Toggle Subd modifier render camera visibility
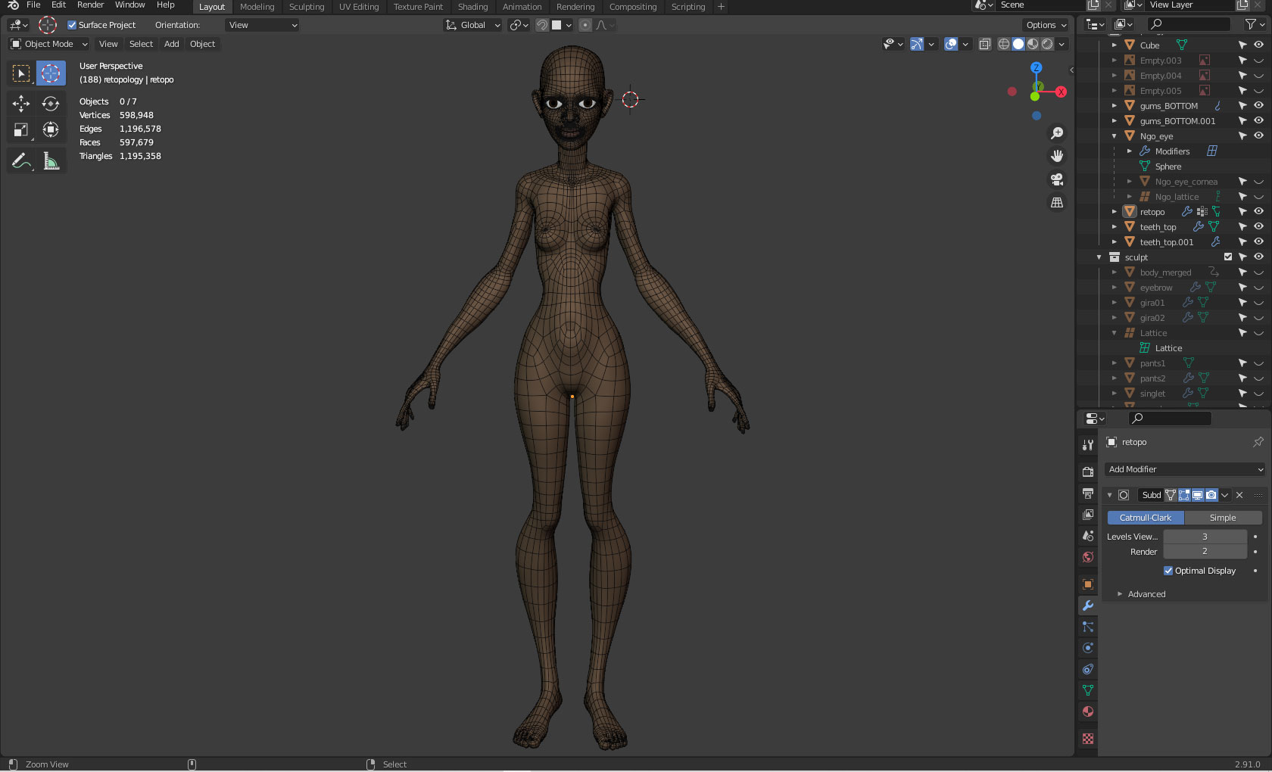Screen dimensions: 1272x772 coord(1211,495)
